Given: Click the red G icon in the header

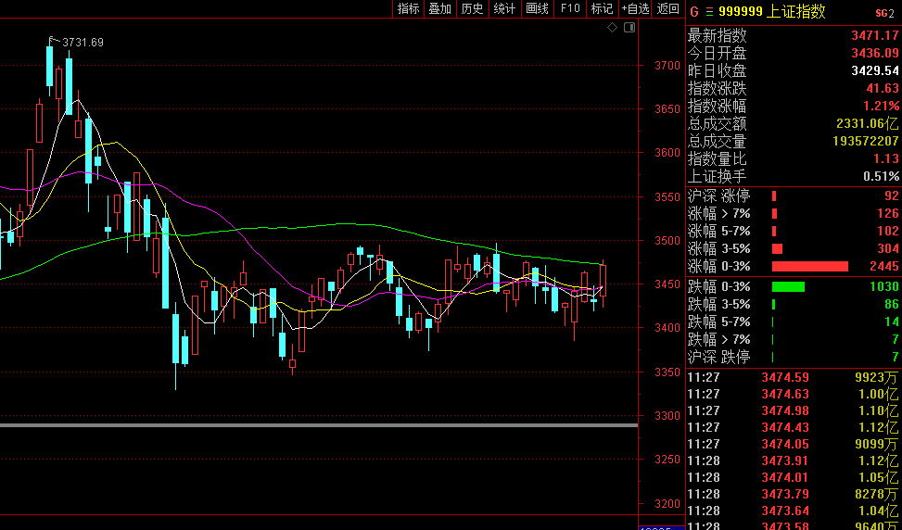Looking at the screenshot, I should [x=693, y=12].
